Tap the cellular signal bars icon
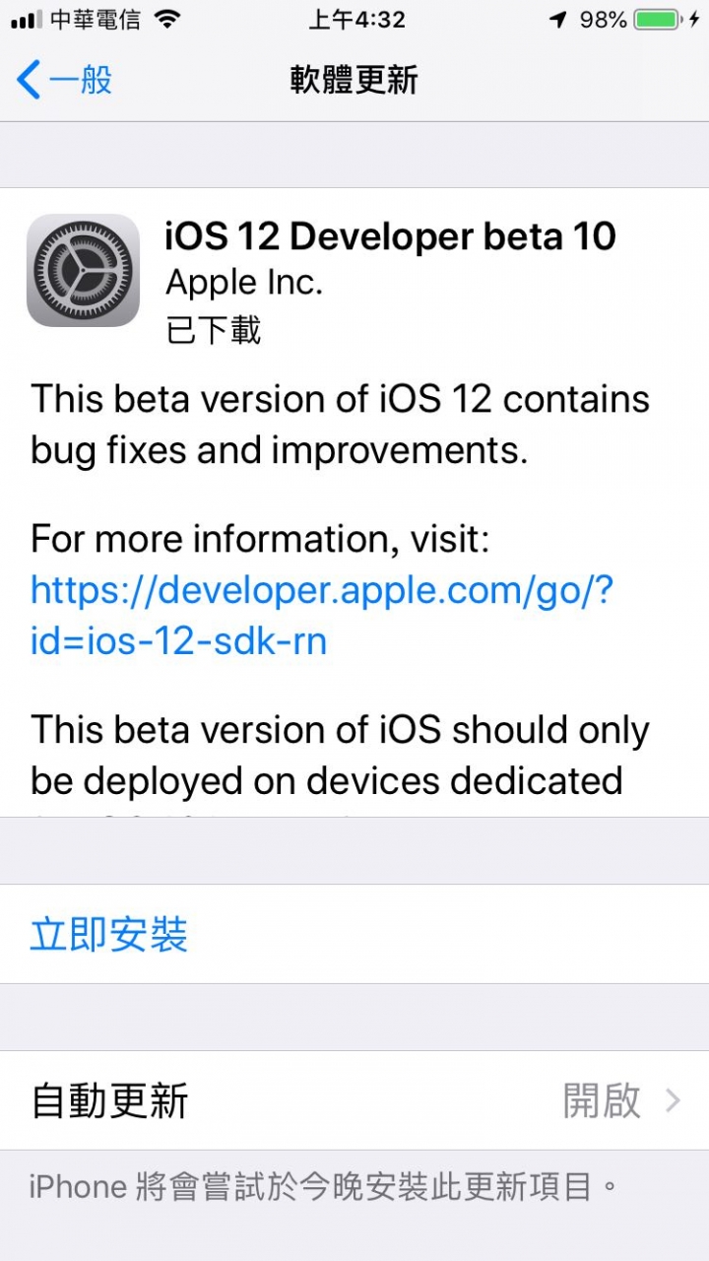 26,20
